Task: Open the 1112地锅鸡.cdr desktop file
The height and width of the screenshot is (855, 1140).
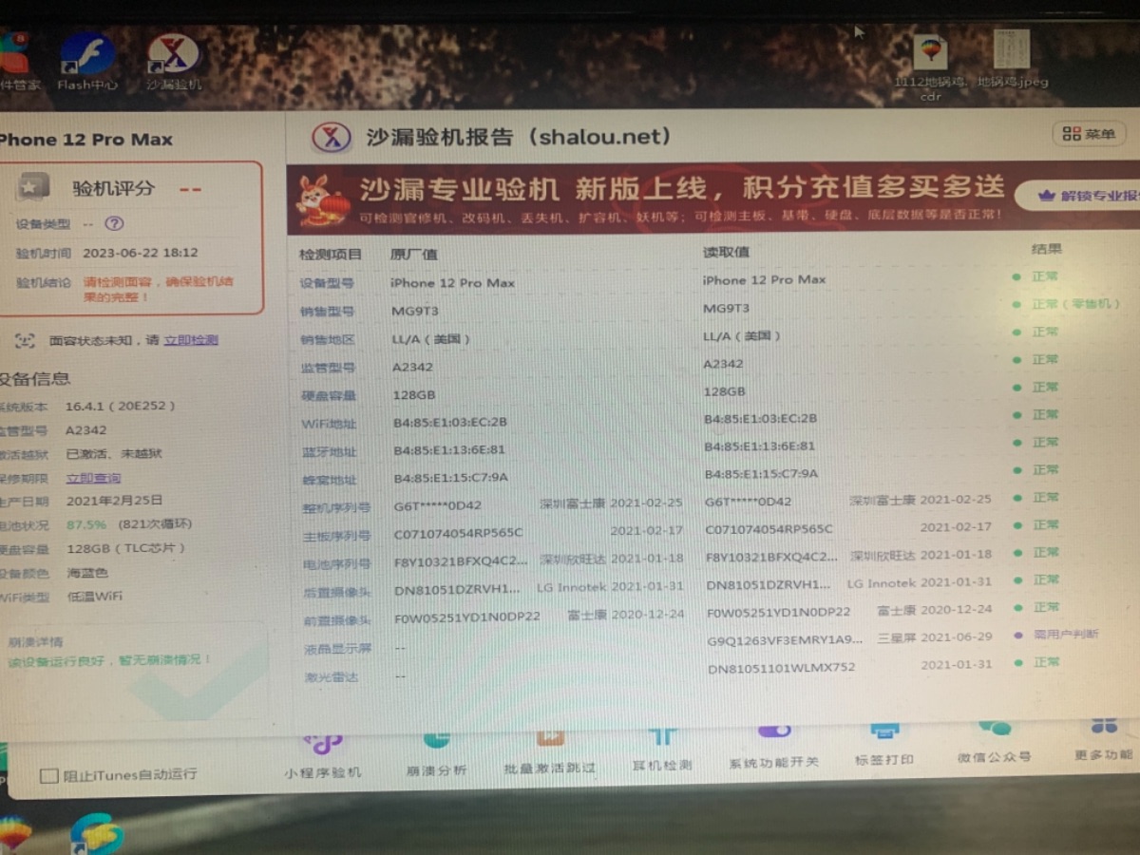Action: [x=930, y=63]
